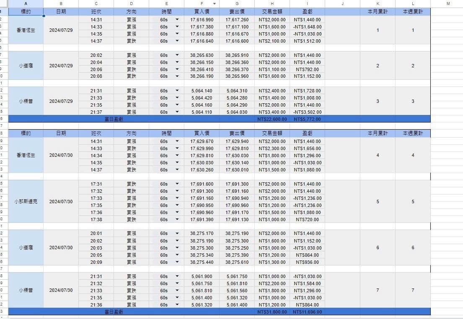Viewport: 463px width, 319px height.
Task: Click the time cell 20:09
Action: click(96, 262)
